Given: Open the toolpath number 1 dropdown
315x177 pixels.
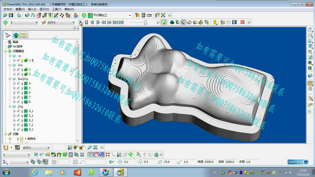Looking at the screenshot, I should click(37, 23).
